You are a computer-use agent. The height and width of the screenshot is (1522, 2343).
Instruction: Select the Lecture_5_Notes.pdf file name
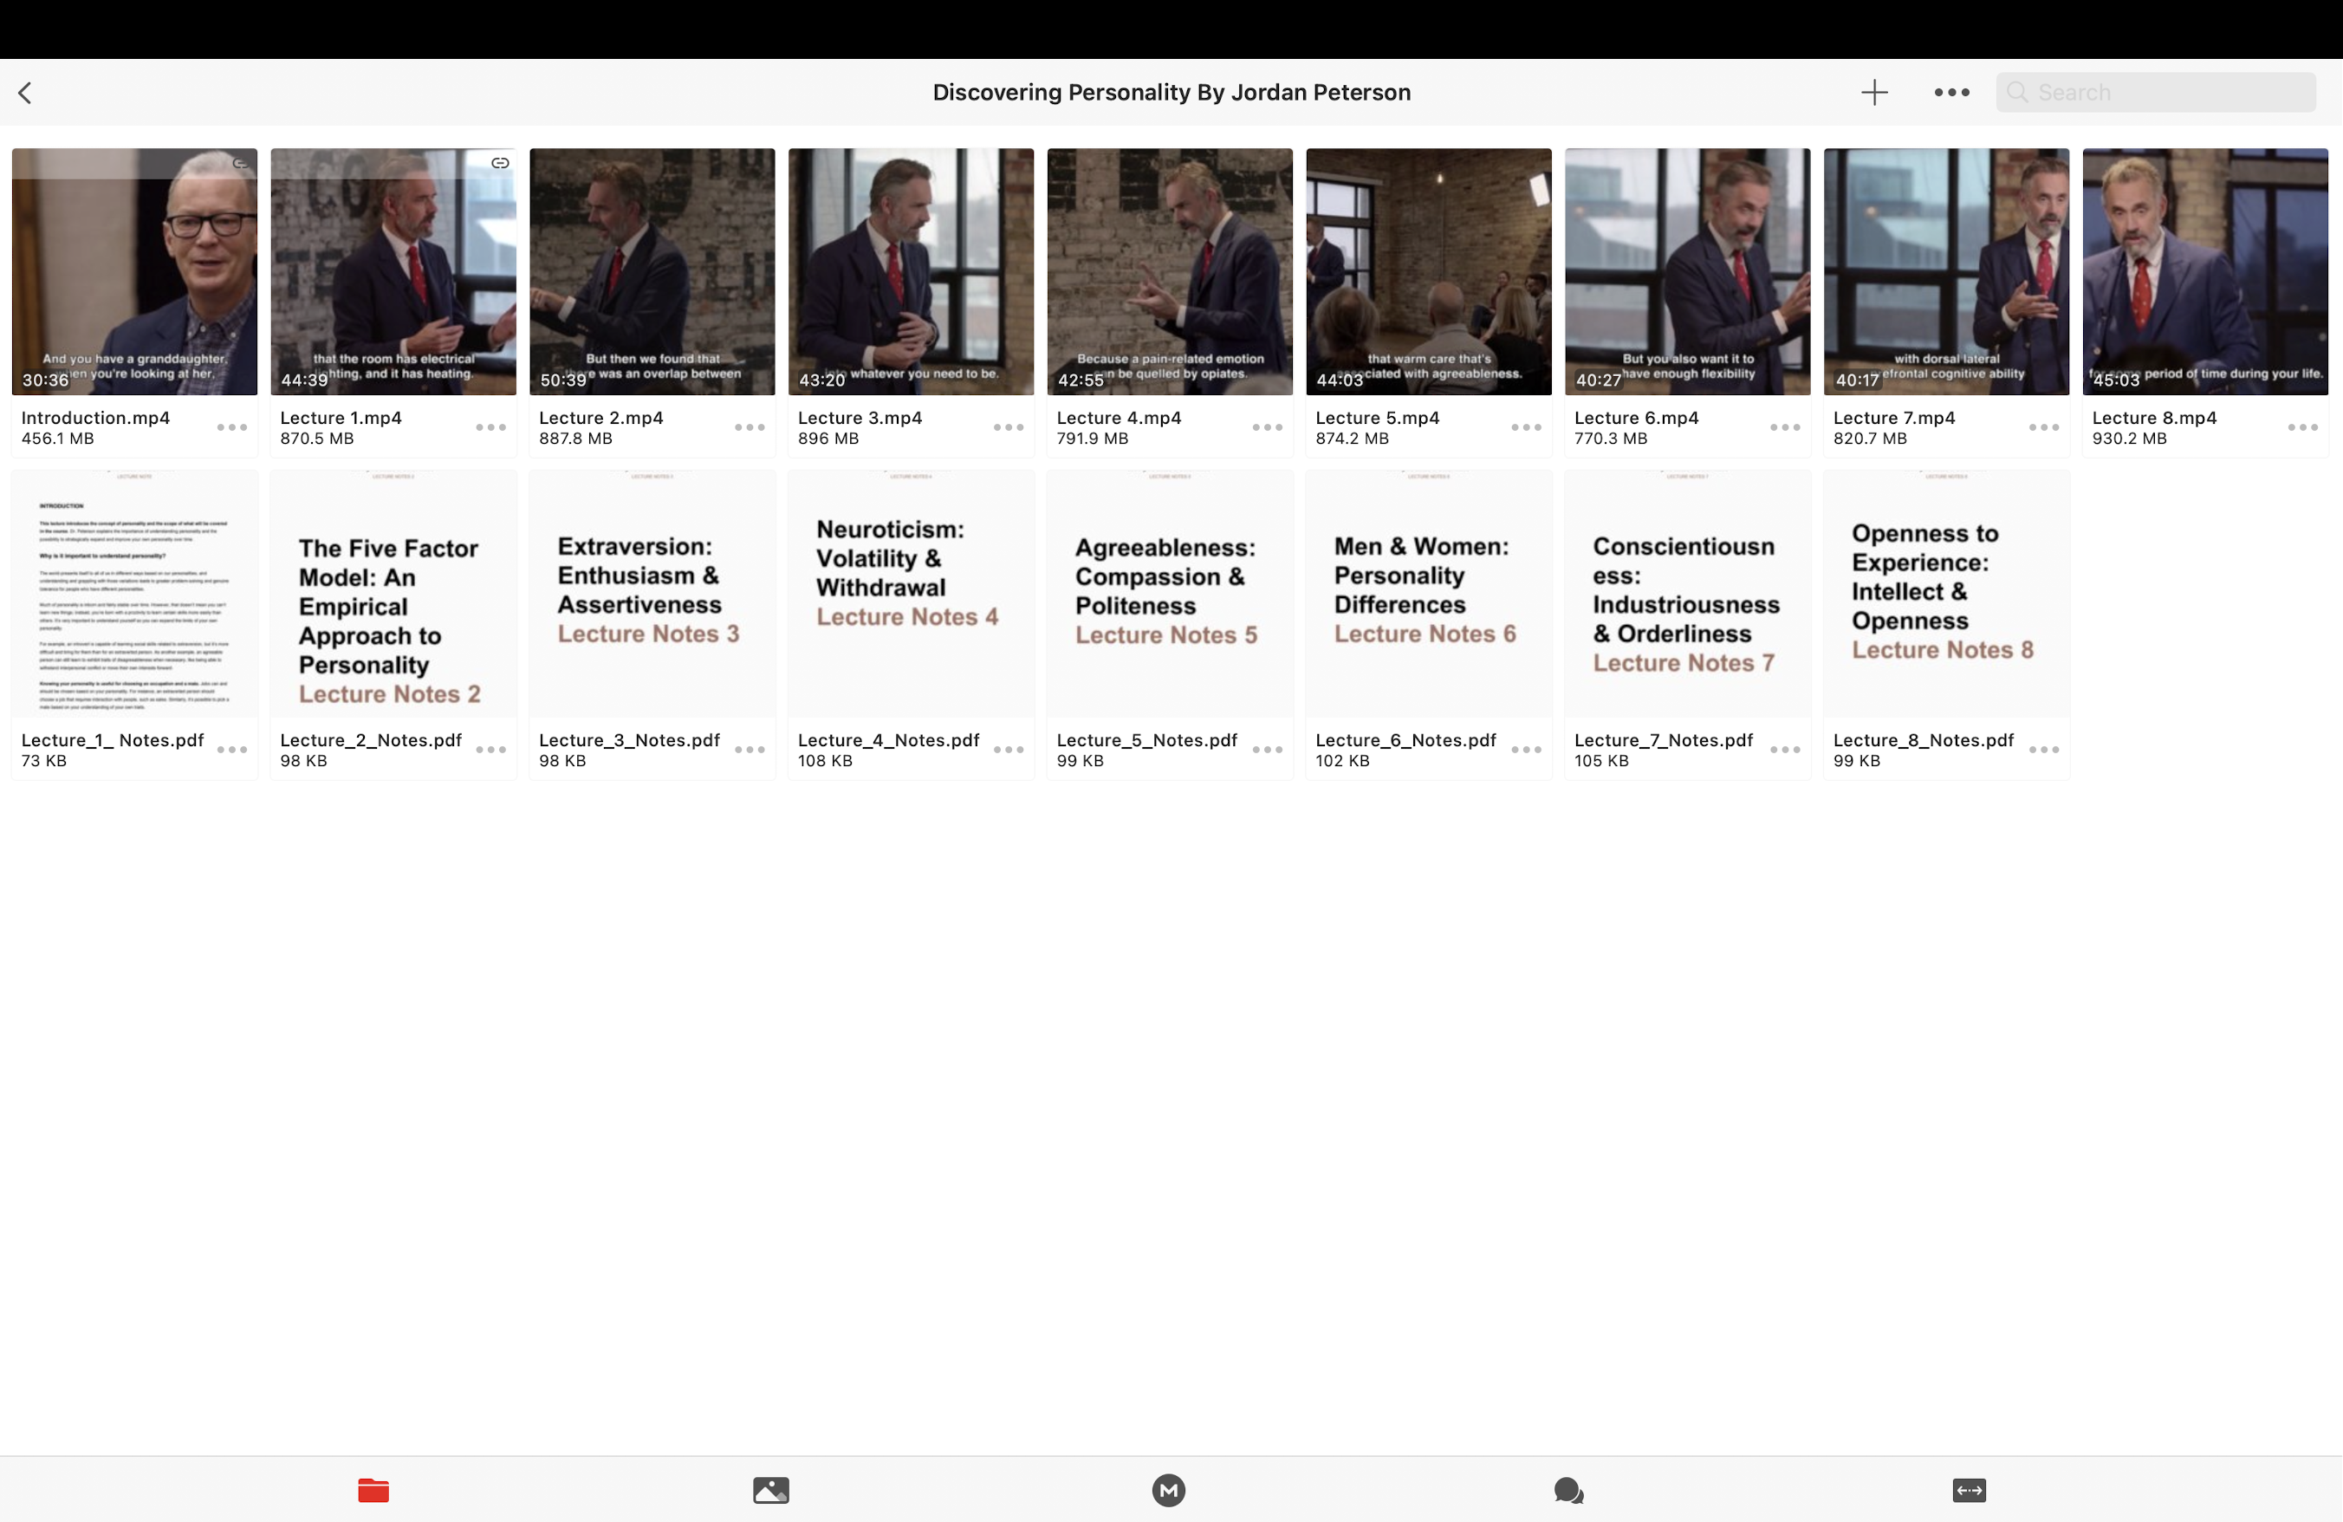tap(1147, 740)
